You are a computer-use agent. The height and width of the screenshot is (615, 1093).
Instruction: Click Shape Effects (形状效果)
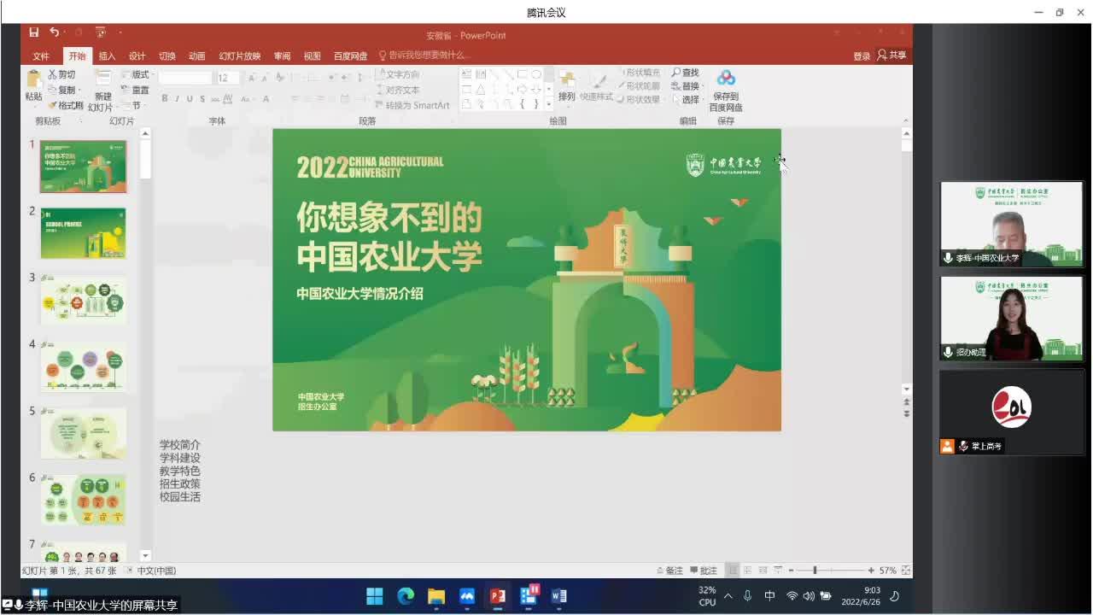click(x=640, y=99)
